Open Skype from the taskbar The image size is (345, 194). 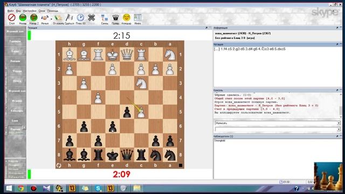click(98, 189)
